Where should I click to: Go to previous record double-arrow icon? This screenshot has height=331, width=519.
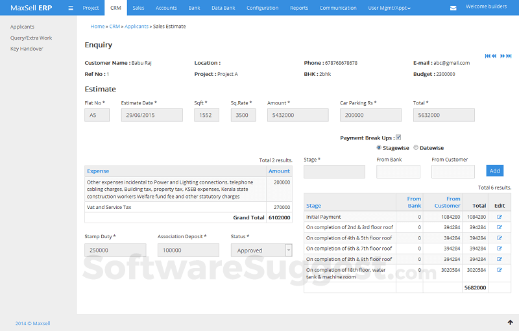pos(494,56)
